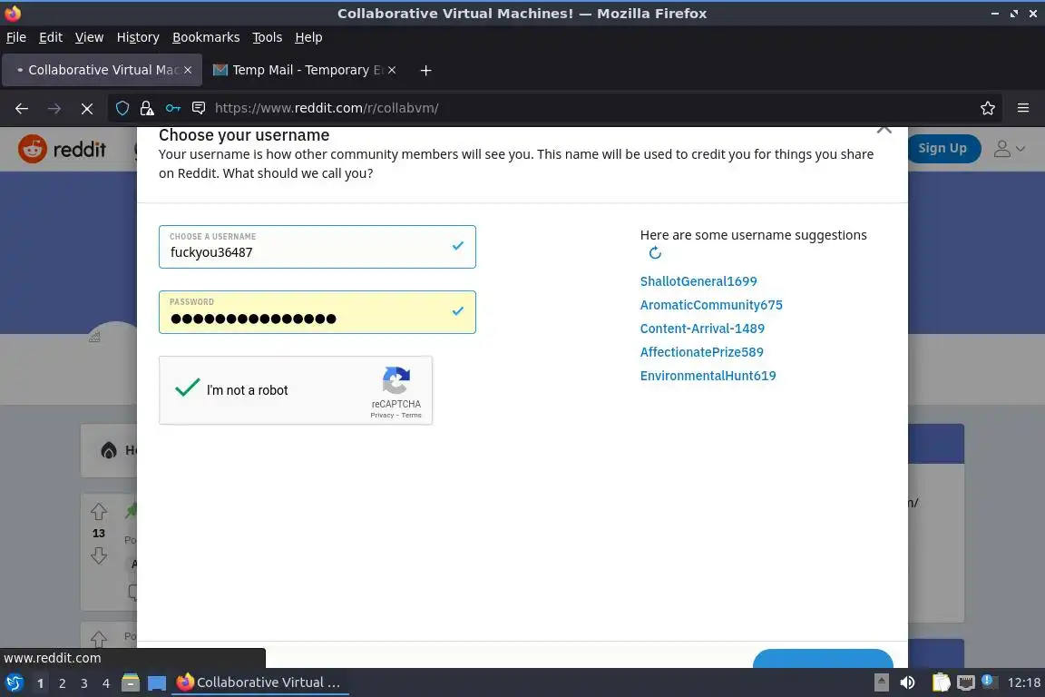Click the network tray icon

point(966,682)
